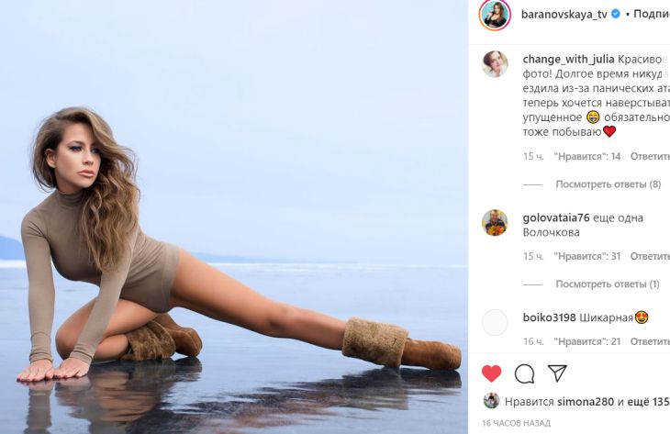Open the baranovskaya_tv username link
The width and height of the screenshot is (670, 434).
564,14
